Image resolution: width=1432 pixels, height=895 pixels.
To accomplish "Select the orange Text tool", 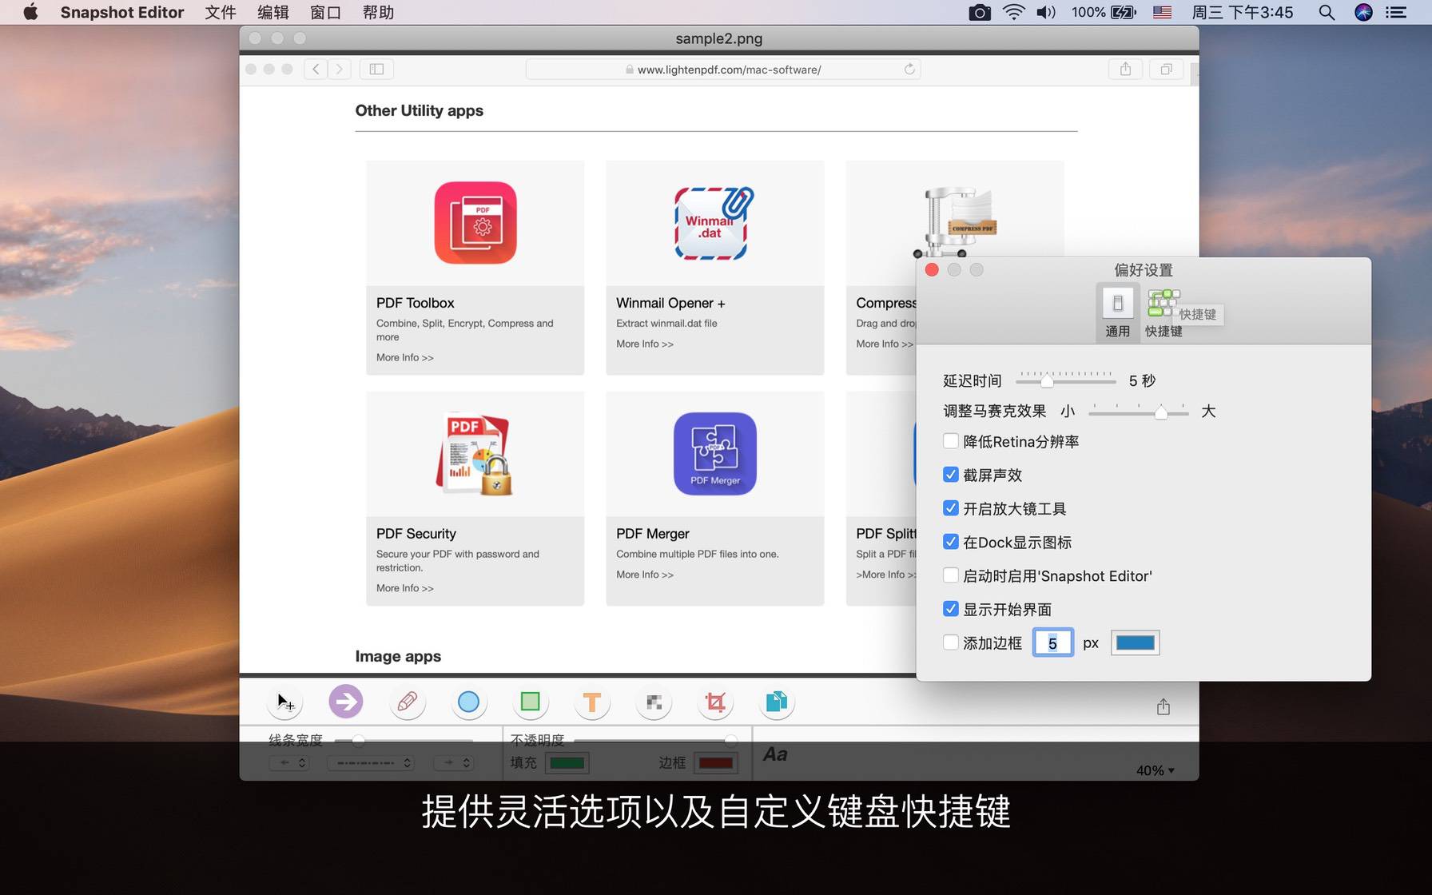I will 592,702.
